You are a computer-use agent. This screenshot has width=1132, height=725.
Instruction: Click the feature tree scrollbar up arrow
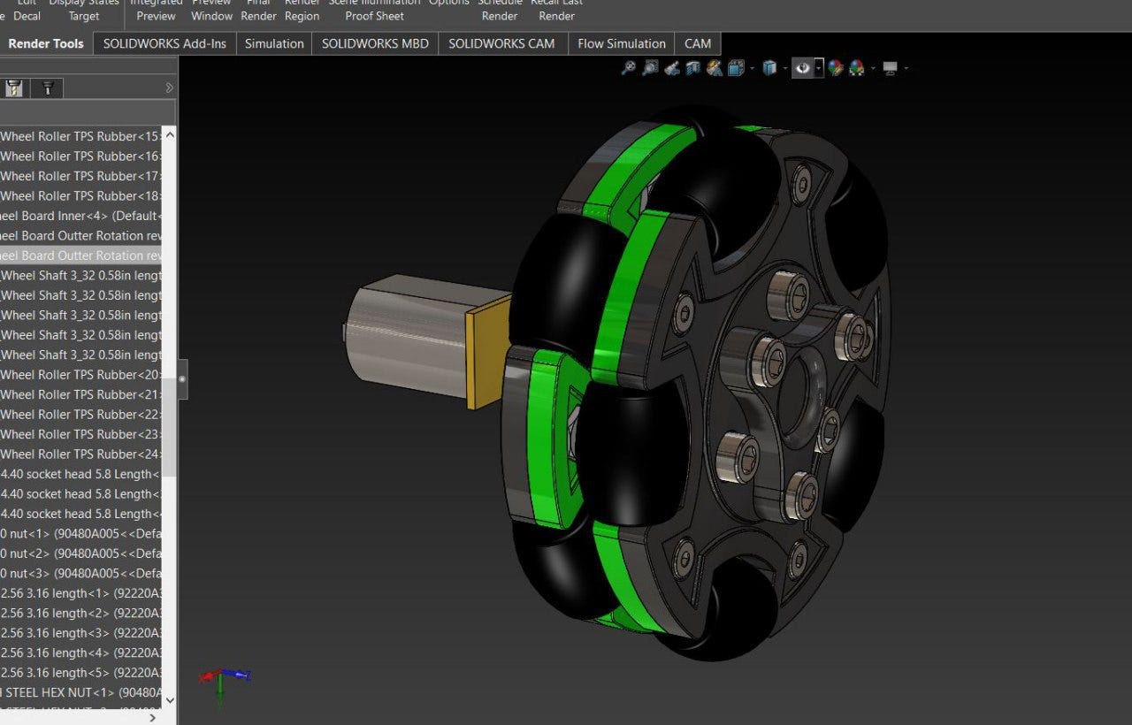170,134
